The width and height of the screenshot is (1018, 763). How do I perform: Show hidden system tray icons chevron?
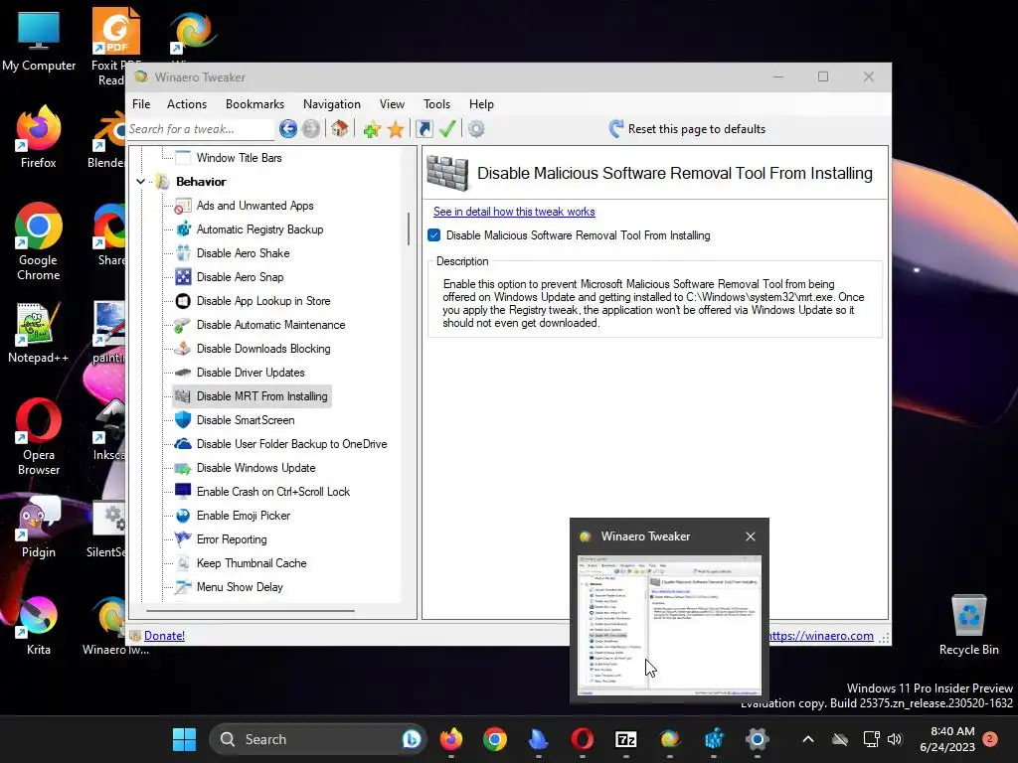click(807, 739)
